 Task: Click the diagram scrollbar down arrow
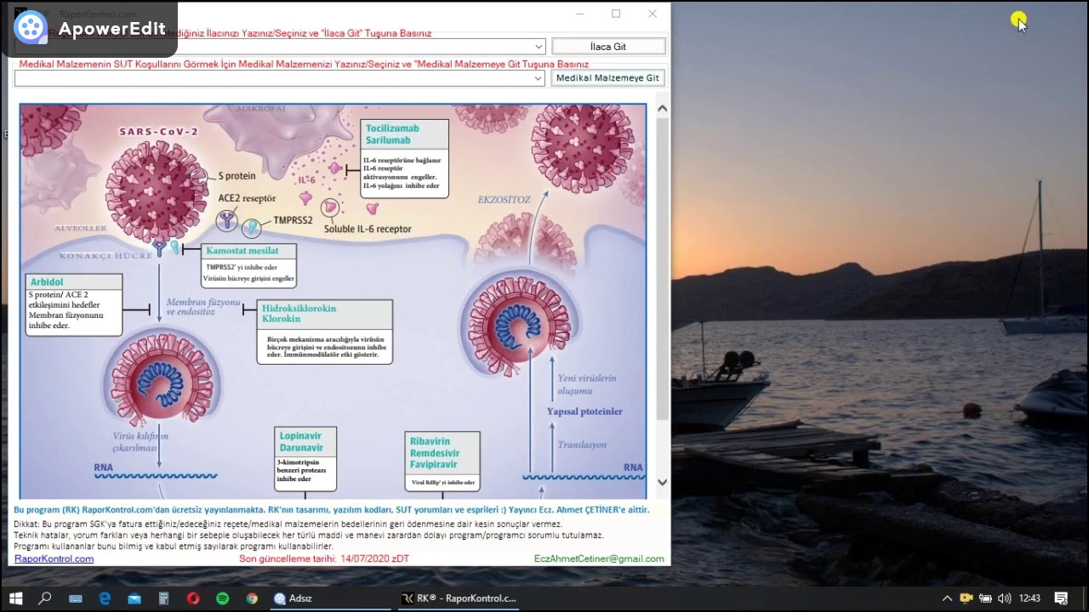coord(662,482)
